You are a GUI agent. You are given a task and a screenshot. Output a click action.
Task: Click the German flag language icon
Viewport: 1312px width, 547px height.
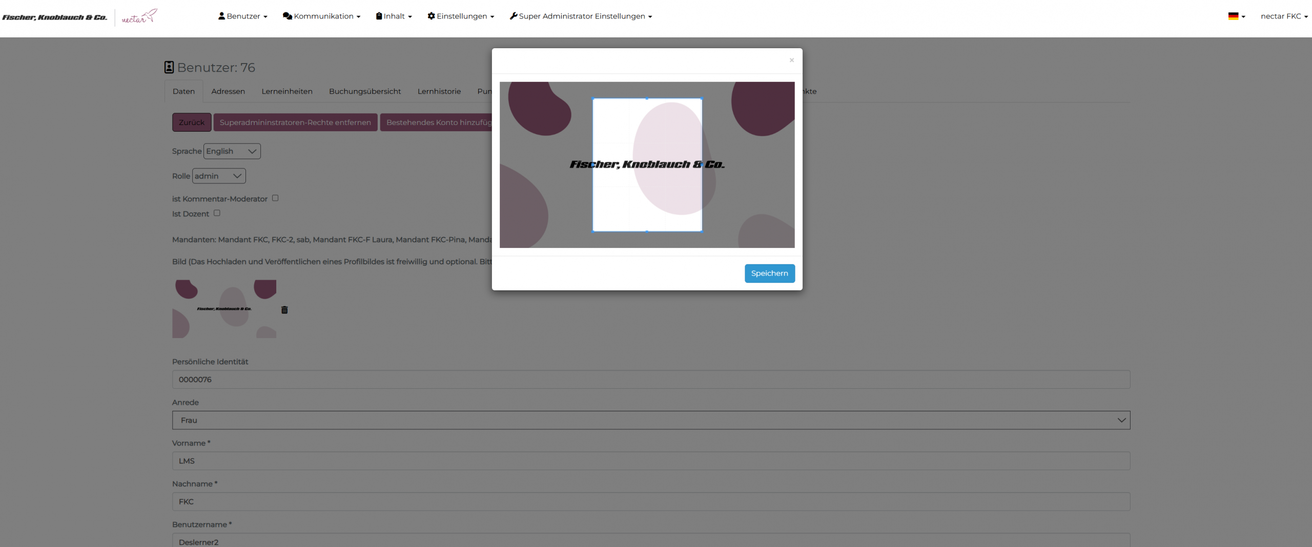point(1233,16)
